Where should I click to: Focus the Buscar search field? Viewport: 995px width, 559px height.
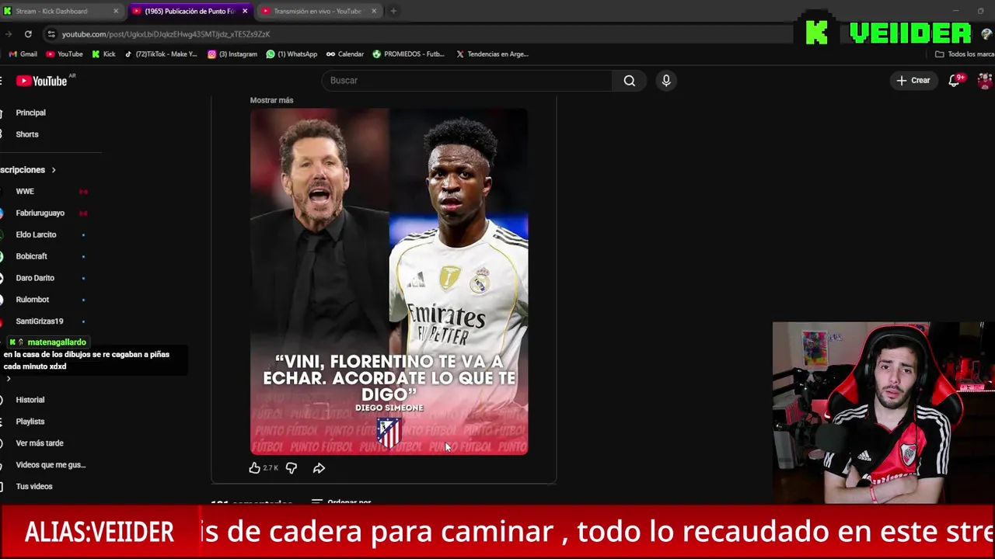tap(467, 81)
